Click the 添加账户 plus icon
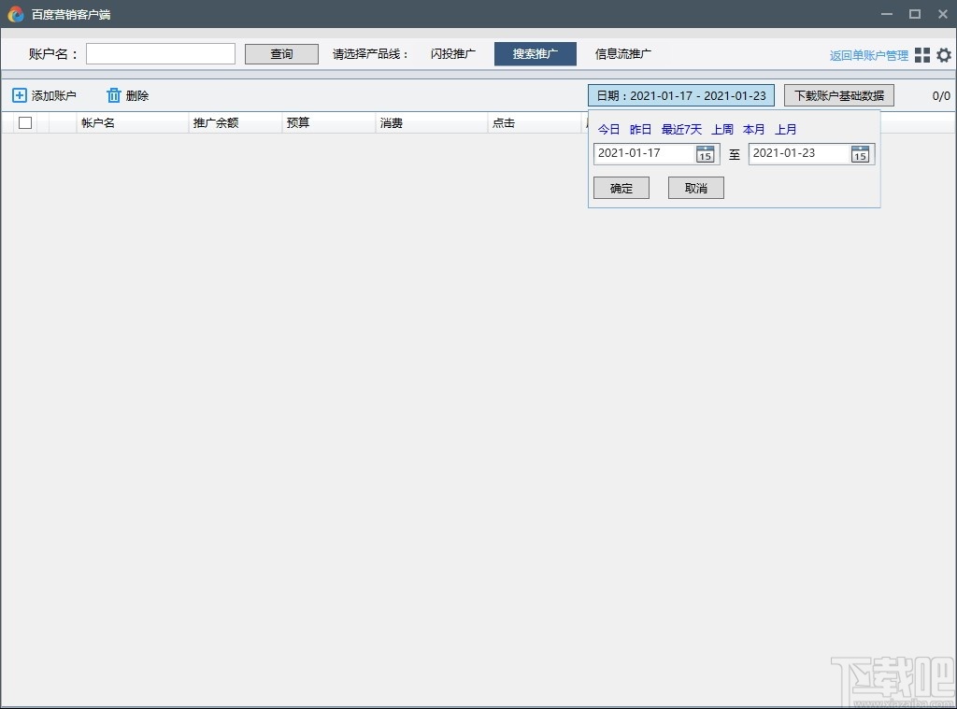The width and height of the screenshot is (957, 709). [x=19, y=94]
